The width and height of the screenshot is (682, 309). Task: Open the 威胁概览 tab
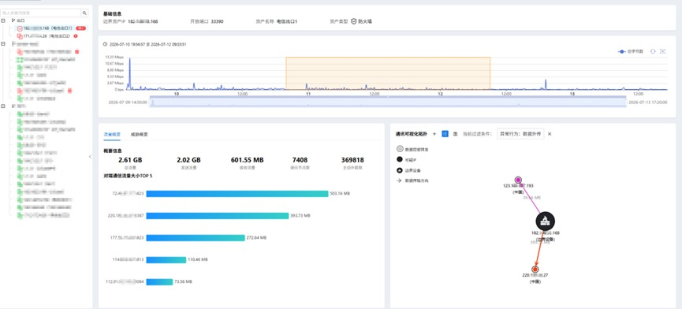point(140,135)
